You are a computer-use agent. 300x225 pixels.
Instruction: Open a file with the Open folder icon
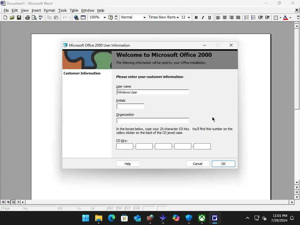click(x=12, y=18)
